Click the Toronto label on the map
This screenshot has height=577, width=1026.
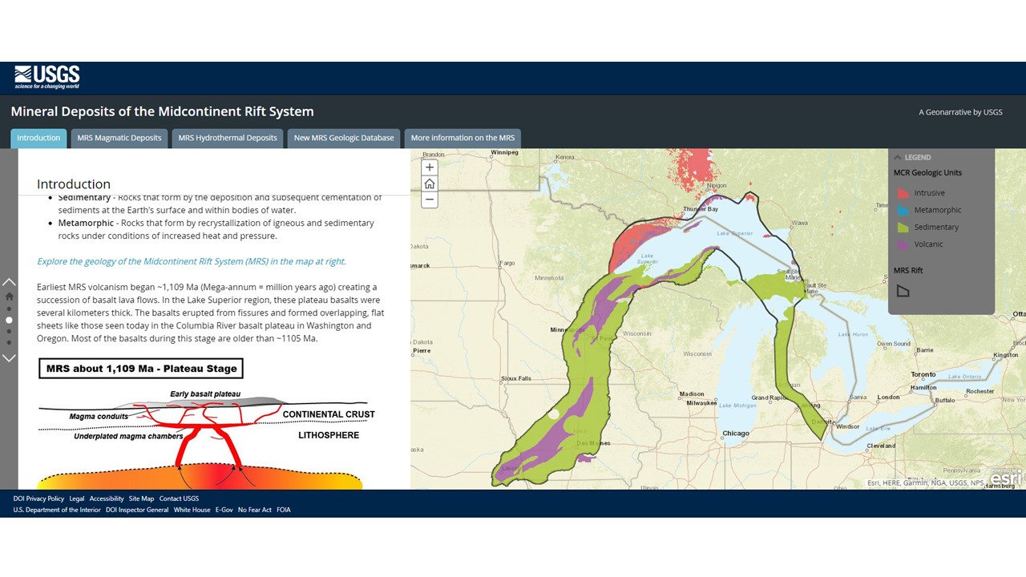pos(923,374)
